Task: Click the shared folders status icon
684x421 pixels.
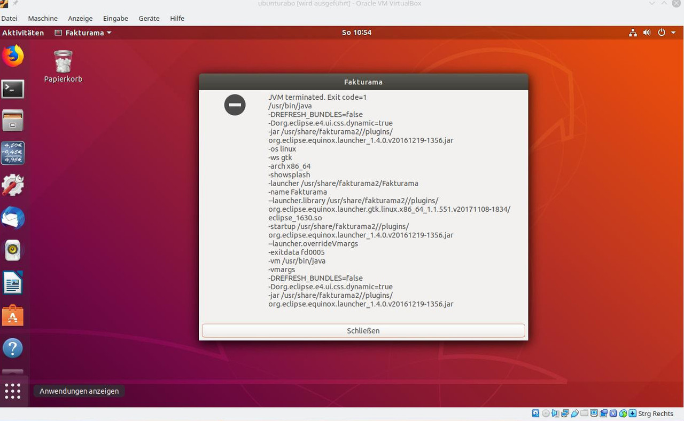Action: point(584,414)
